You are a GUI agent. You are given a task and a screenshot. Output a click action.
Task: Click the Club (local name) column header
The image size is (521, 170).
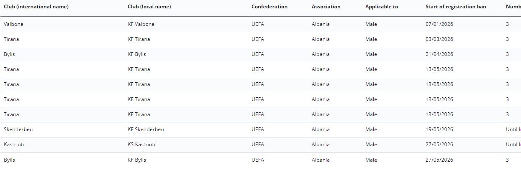(x=149, y=7)
